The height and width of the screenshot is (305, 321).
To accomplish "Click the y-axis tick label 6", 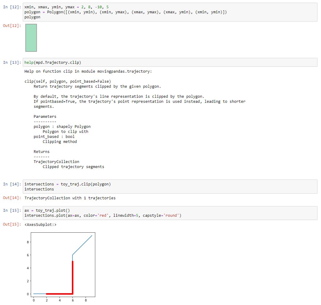I will click(x=28, y=255).
